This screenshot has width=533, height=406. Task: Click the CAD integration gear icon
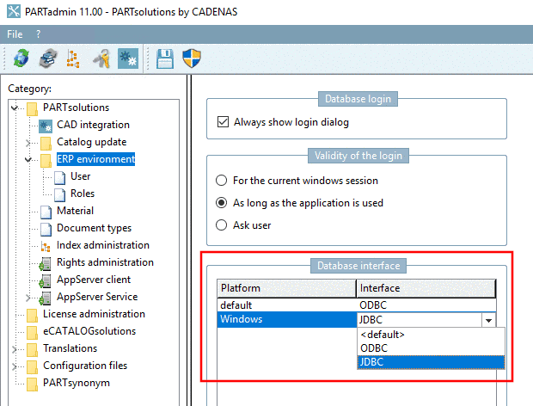click(x=46, y=126)
